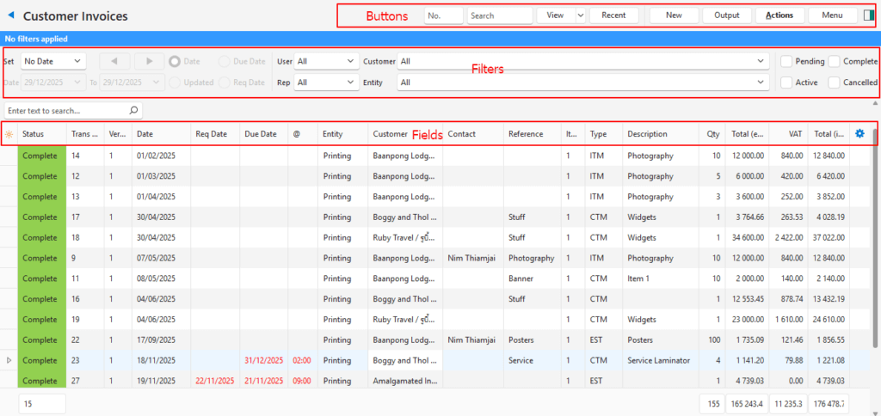Tick the Cancelled checkbox
881x416 pixels.
(x=834, y=83)
